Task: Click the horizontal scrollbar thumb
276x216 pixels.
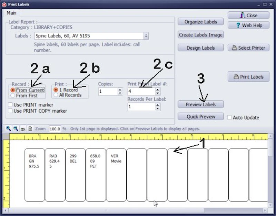Action: pos(106,210)
